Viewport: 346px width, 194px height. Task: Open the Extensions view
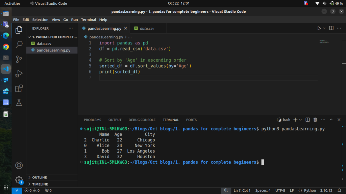point(19,88)
